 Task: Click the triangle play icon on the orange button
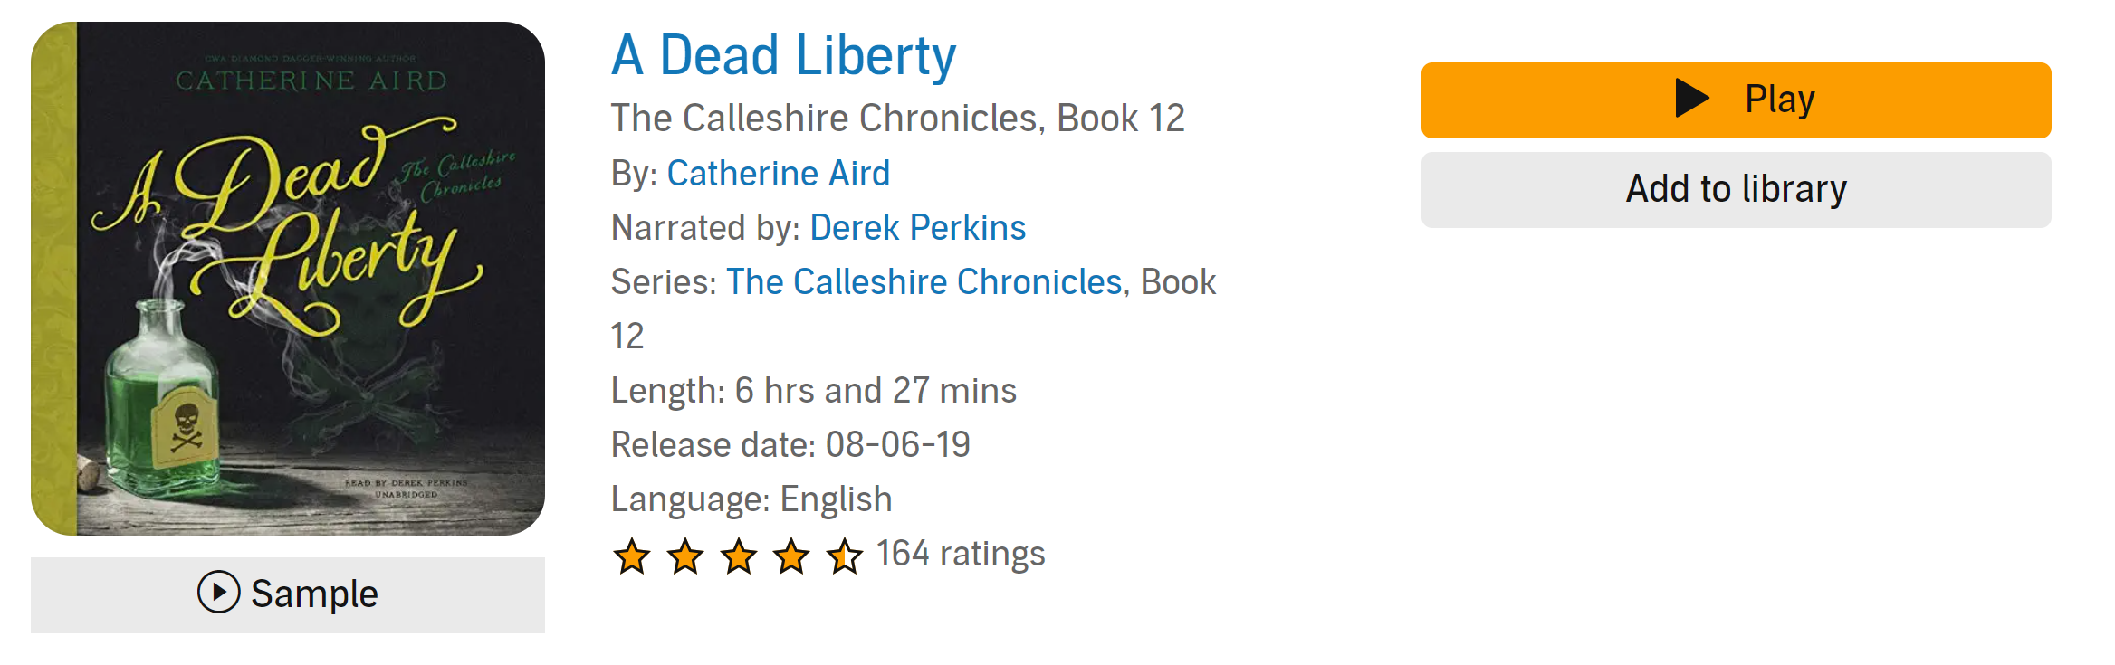coord(1691,99)
